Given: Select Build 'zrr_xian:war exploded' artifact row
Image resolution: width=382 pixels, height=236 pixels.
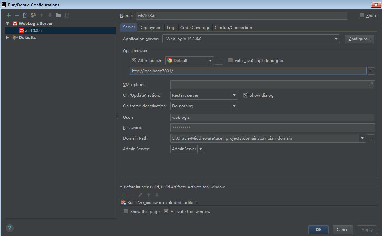Looking at the screenshot, I should click(x=249, y=203).
